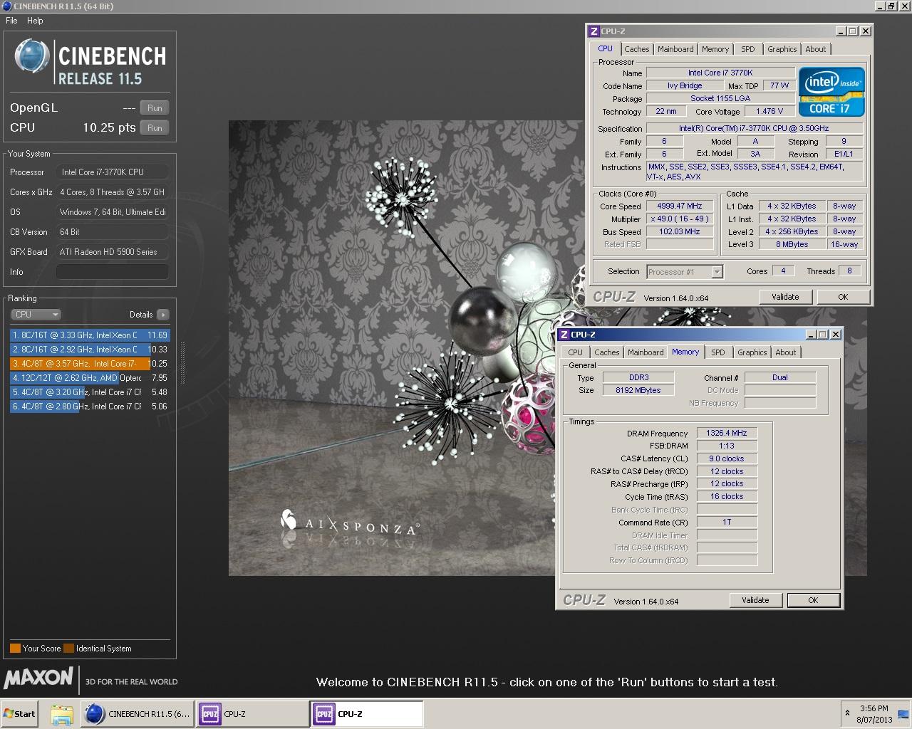Close the top CPU-Z window
Viewport: 912px width, 729px height.
866,31
